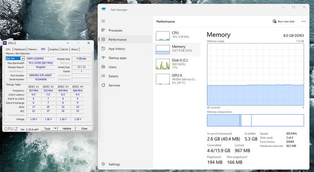Image resolution: width=314 pixels, height=172 pixels.
Task: Select the GPU 0 graph thumbnail
Action: pos(162,79)
